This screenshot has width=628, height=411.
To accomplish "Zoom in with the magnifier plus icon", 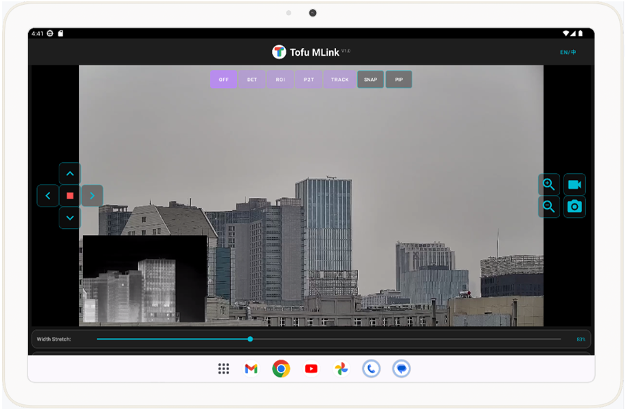I will coord(548,184).
